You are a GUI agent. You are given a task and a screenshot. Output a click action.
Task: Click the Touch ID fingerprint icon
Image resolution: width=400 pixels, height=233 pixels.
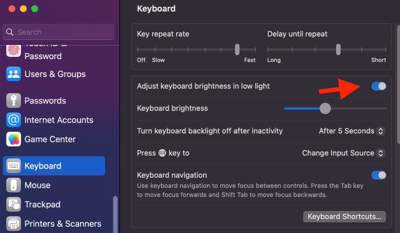coord(14,51)
